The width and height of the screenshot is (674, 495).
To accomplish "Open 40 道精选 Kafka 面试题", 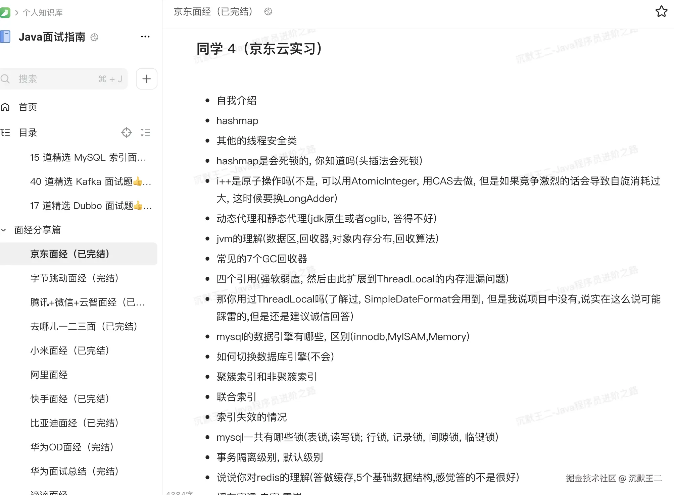I will click(x=90, y=181).
